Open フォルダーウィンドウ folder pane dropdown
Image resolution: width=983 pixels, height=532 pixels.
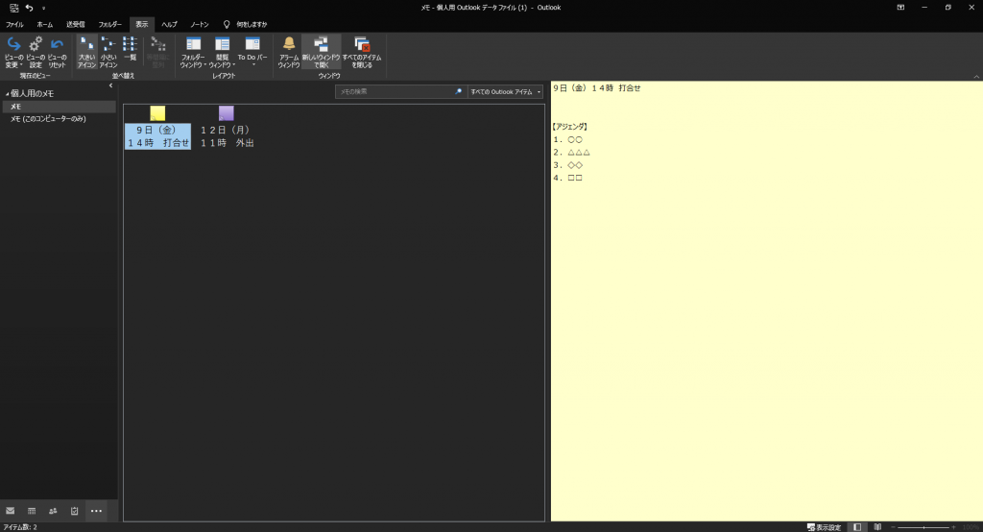[193, 52]
